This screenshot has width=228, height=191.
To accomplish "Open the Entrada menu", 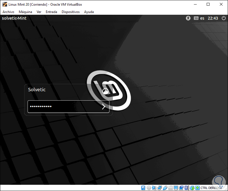I will (51, 12).
